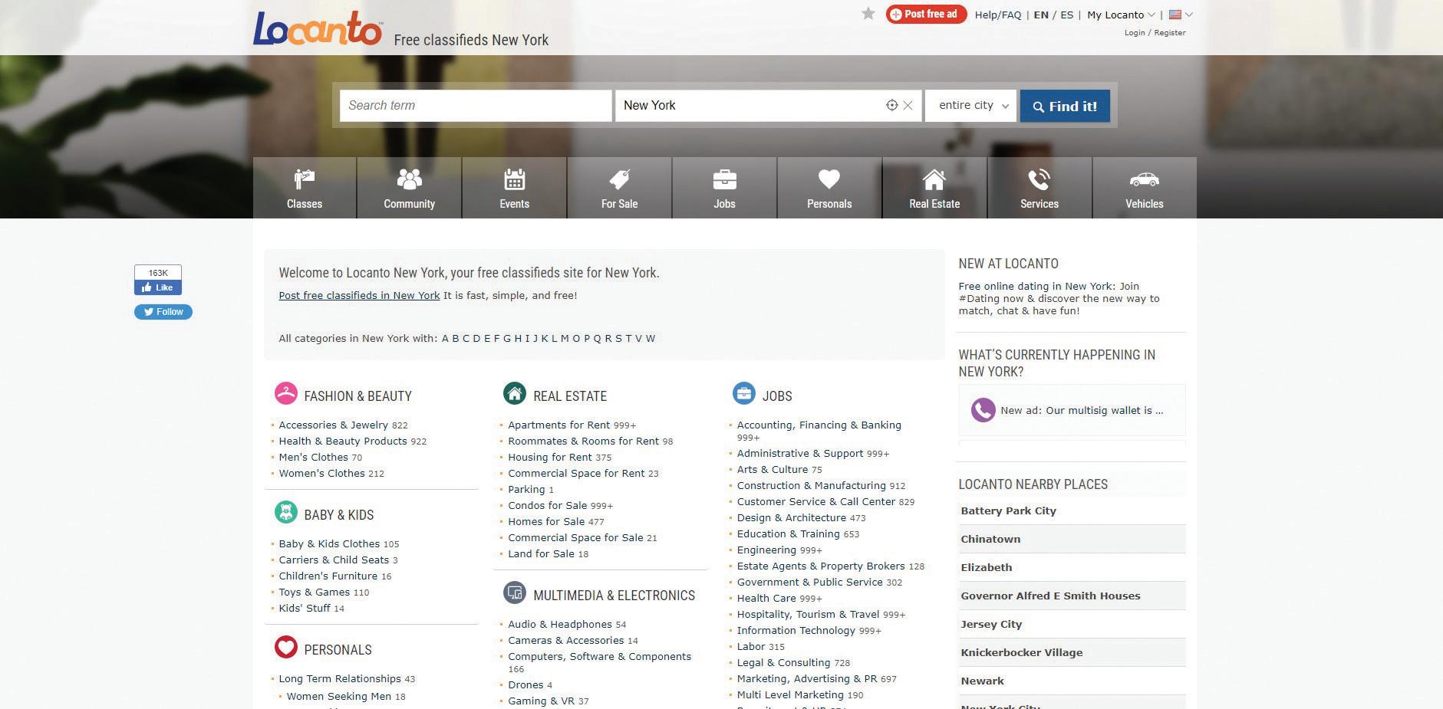1443x709 pixels.
Task: Click the Baby & Kids teddy icon
Action: pos(286,512)
